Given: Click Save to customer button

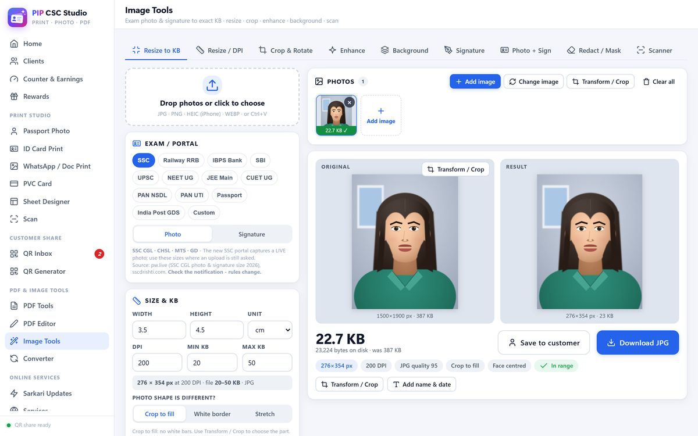Looking at the screenshot, I should (x=544, y=343).
